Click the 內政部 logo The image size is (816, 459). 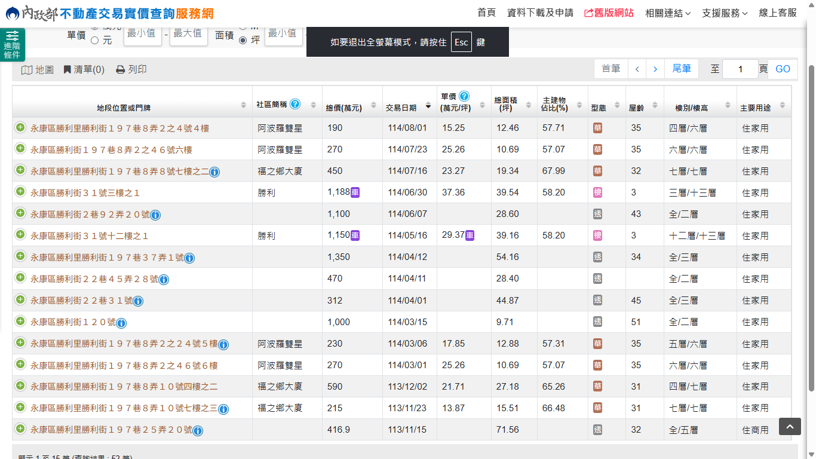pyautogui.click(x=30, y=13)
